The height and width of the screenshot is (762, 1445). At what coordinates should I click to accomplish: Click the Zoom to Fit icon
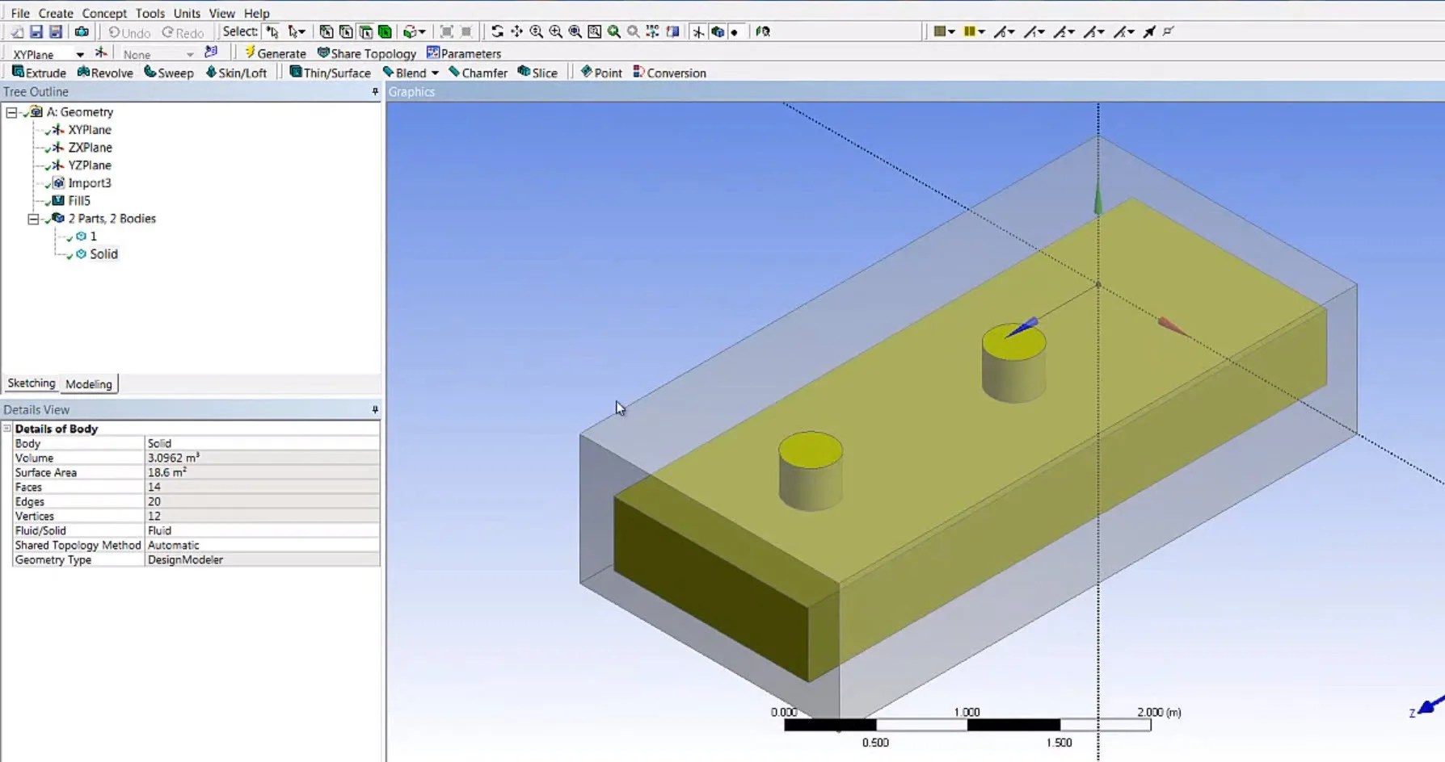[575, 32]
